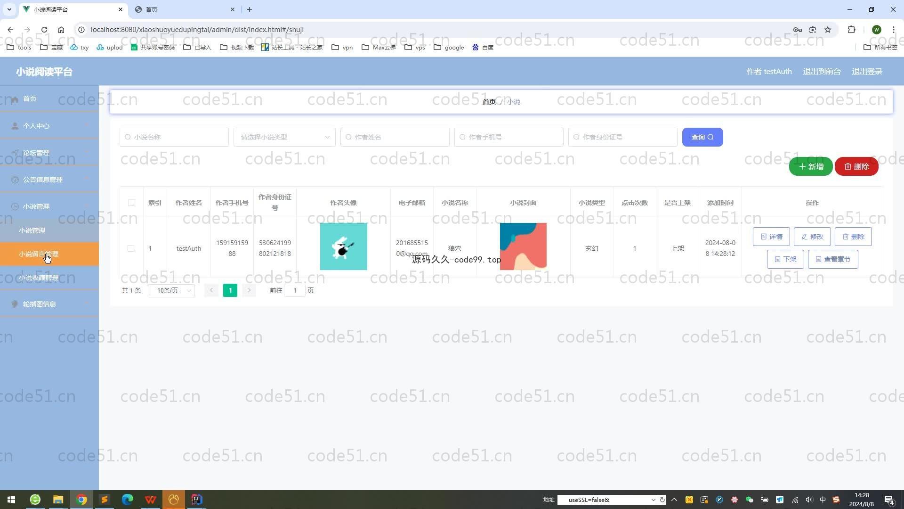Image resolution: width=904 pixels, height=509 pixels.
Task: Open the browser extensions icon
Action: click(x=851, y=30)
